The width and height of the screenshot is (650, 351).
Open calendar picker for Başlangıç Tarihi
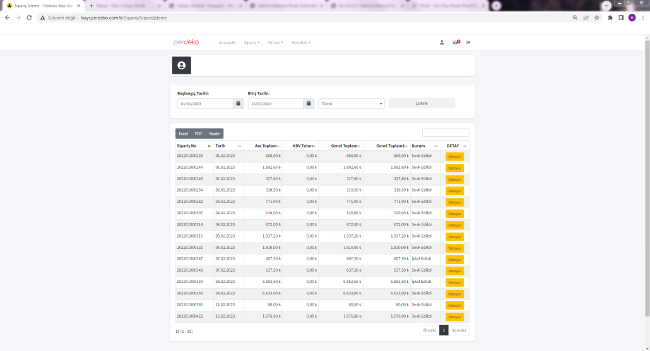tap(238, 103)
